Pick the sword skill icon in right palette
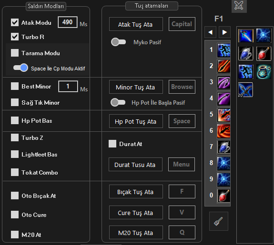The height and width of the screenshot is (245, 274). (246, 36)
